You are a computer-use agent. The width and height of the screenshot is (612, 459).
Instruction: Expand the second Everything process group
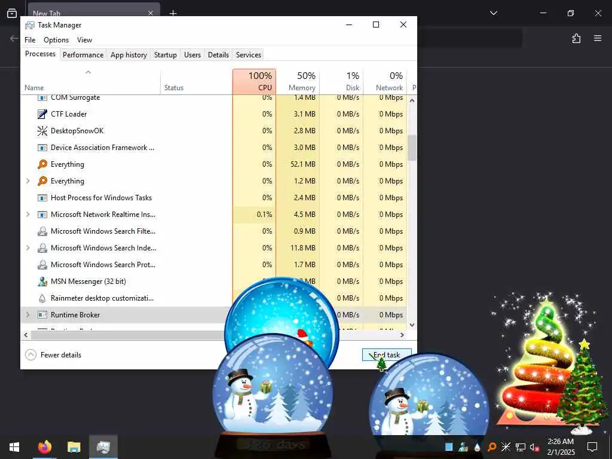point(27,181)
